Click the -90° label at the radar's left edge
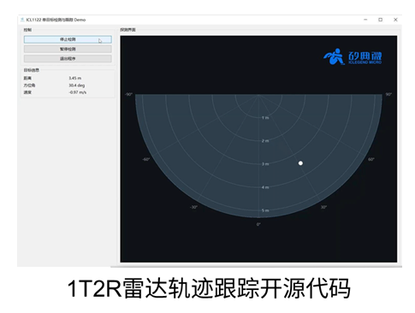The image size is (415, 313). 128,94
